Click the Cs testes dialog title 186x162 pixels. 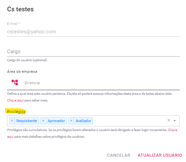[x=20, y=9]
